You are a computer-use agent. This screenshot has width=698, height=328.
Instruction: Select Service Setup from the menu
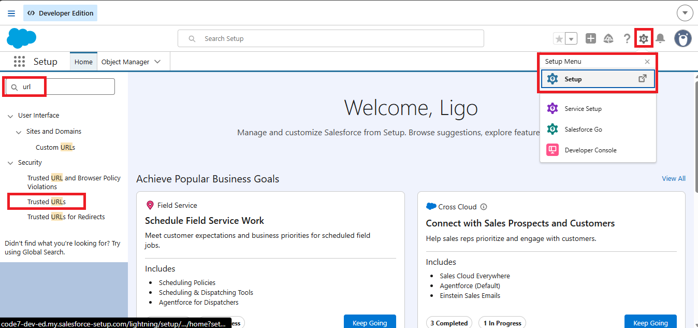(598, 109)
